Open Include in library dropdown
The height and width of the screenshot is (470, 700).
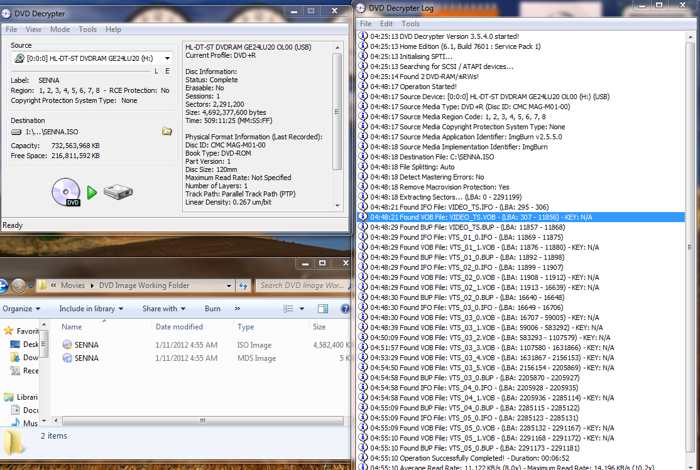click(x=91, y=309)
